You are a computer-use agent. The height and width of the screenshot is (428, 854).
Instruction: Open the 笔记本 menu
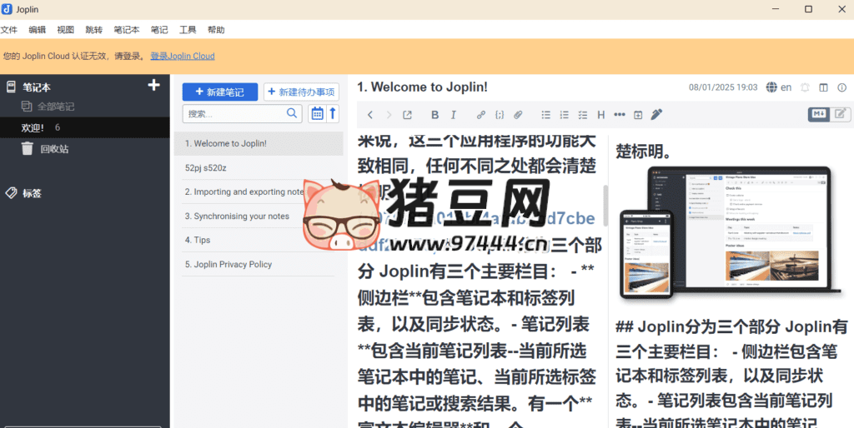pyautogui.click(x=127, y=30)
